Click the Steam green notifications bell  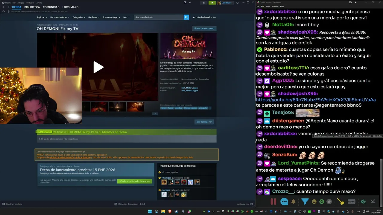[212, 3]
